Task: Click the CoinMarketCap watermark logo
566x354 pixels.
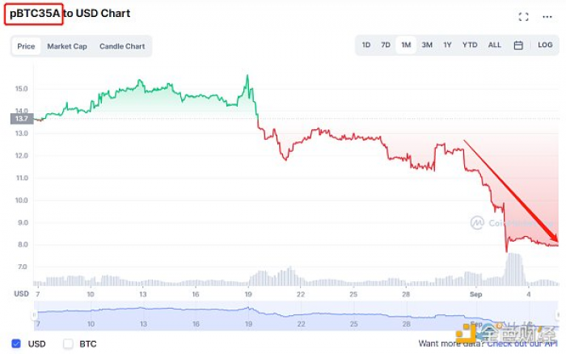Action: tap(477, 222)
